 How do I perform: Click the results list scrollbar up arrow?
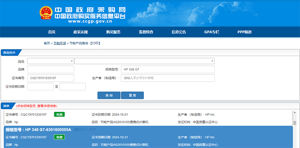(x=295, y=112)
